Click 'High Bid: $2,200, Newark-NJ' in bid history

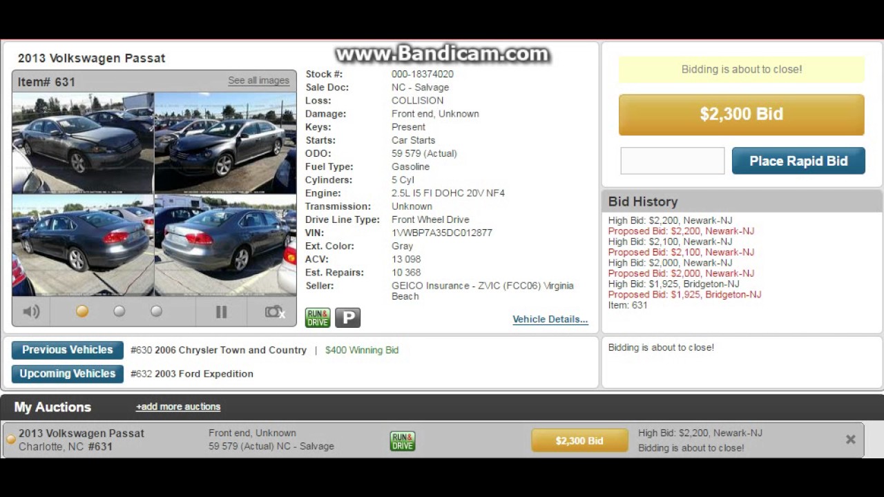click(x=670, y=221)
